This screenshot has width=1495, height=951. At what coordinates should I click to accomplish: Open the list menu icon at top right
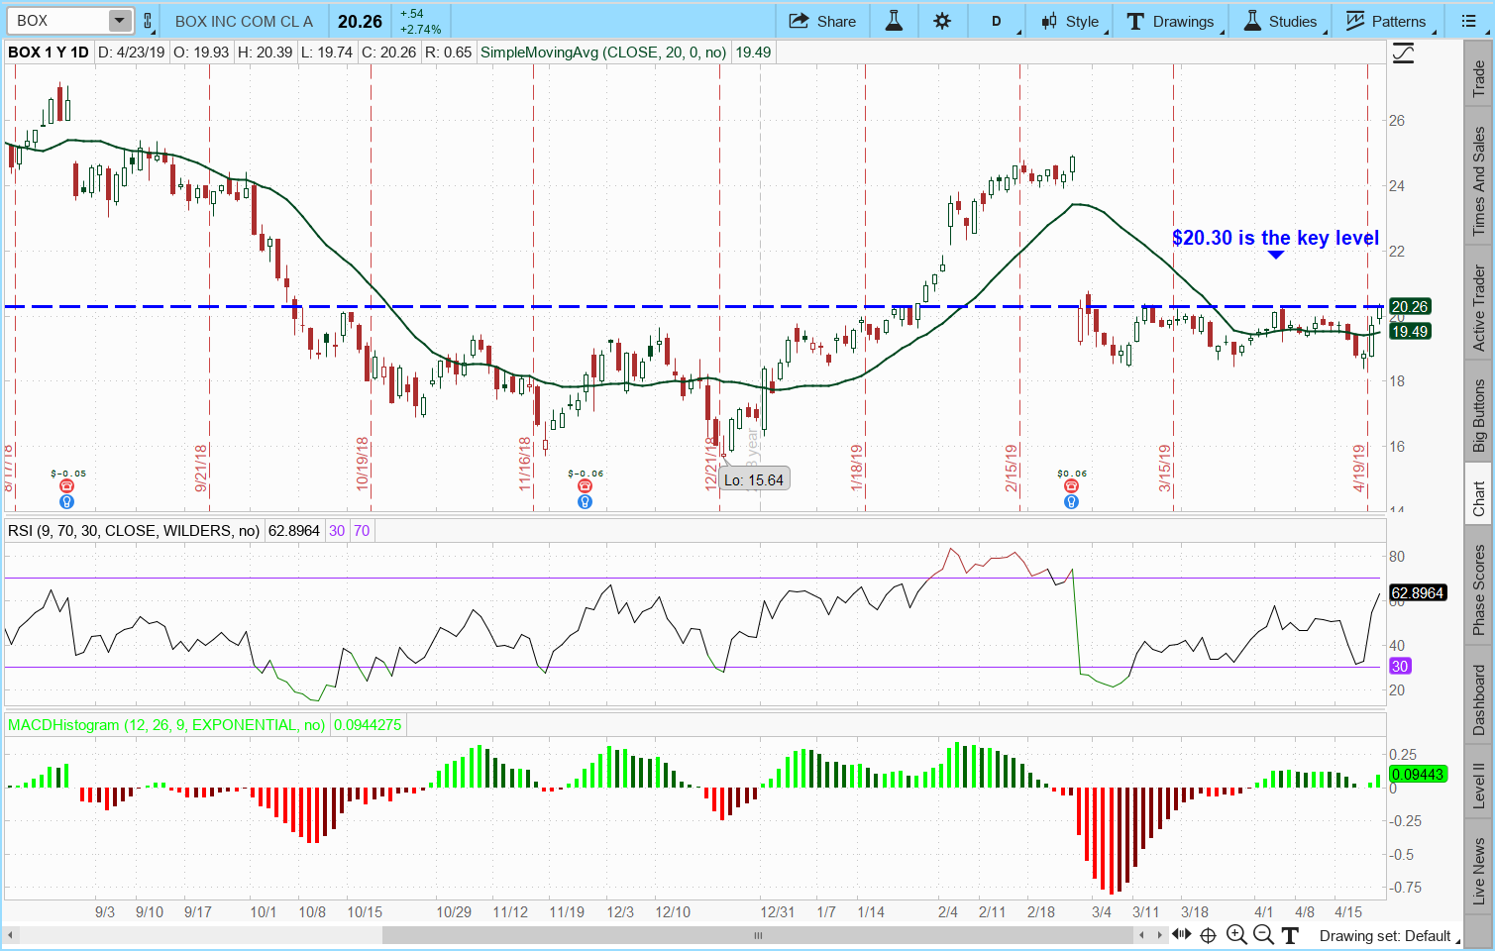coord(1469,21)
